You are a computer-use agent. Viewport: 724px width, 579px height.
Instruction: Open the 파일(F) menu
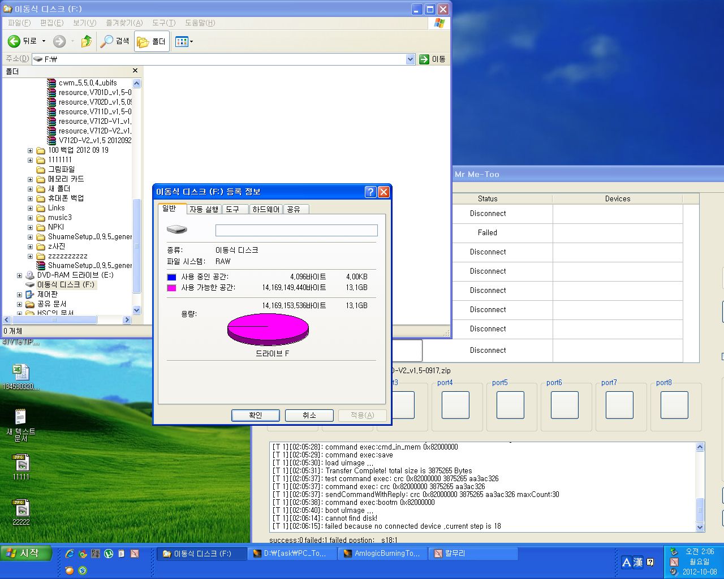(x=19, y=23)
